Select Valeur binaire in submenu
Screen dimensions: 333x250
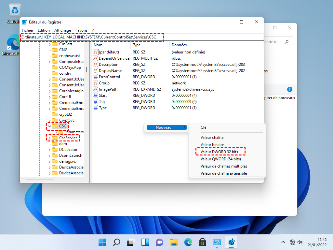pyautogui.click(x=212, y=145)
